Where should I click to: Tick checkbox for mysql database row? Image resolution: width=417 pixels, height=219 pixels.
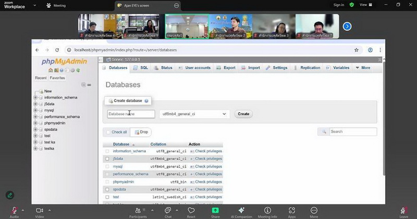[x=107, y=166]
